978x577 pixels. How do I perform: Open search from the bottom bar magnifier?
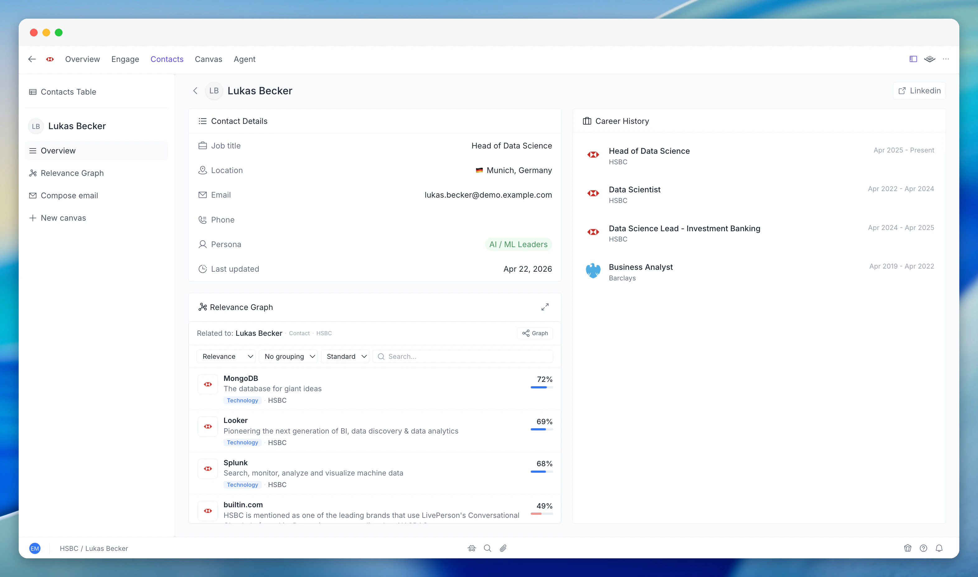pos(487,548)
